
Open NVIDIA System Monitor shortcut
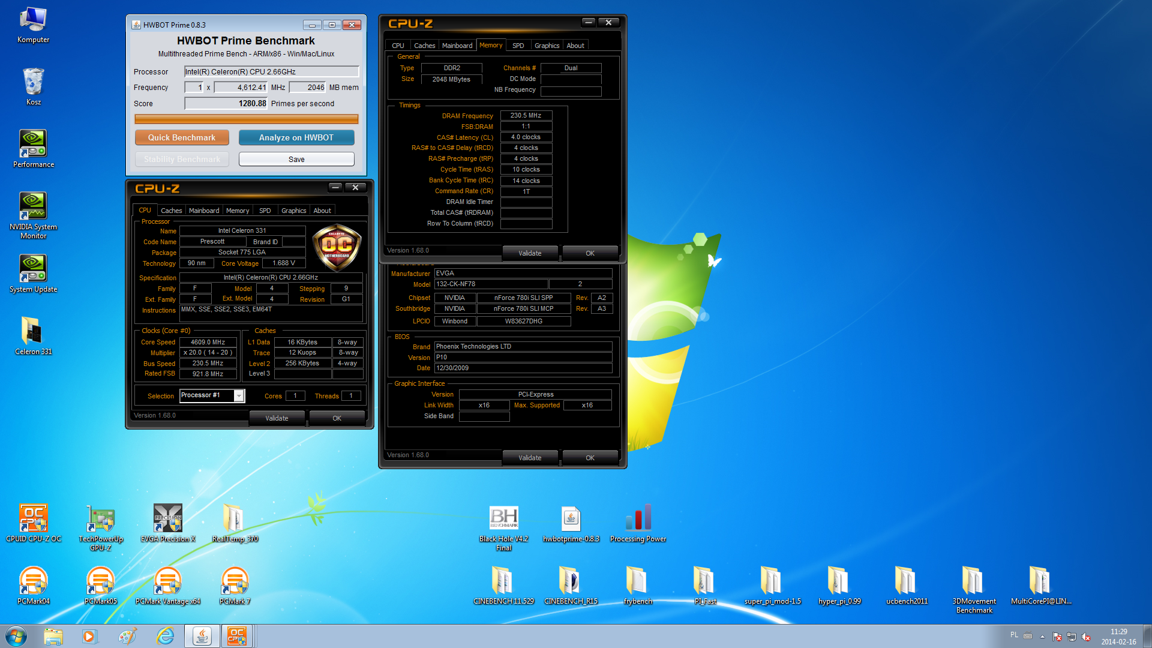click(x=33, y=216)
